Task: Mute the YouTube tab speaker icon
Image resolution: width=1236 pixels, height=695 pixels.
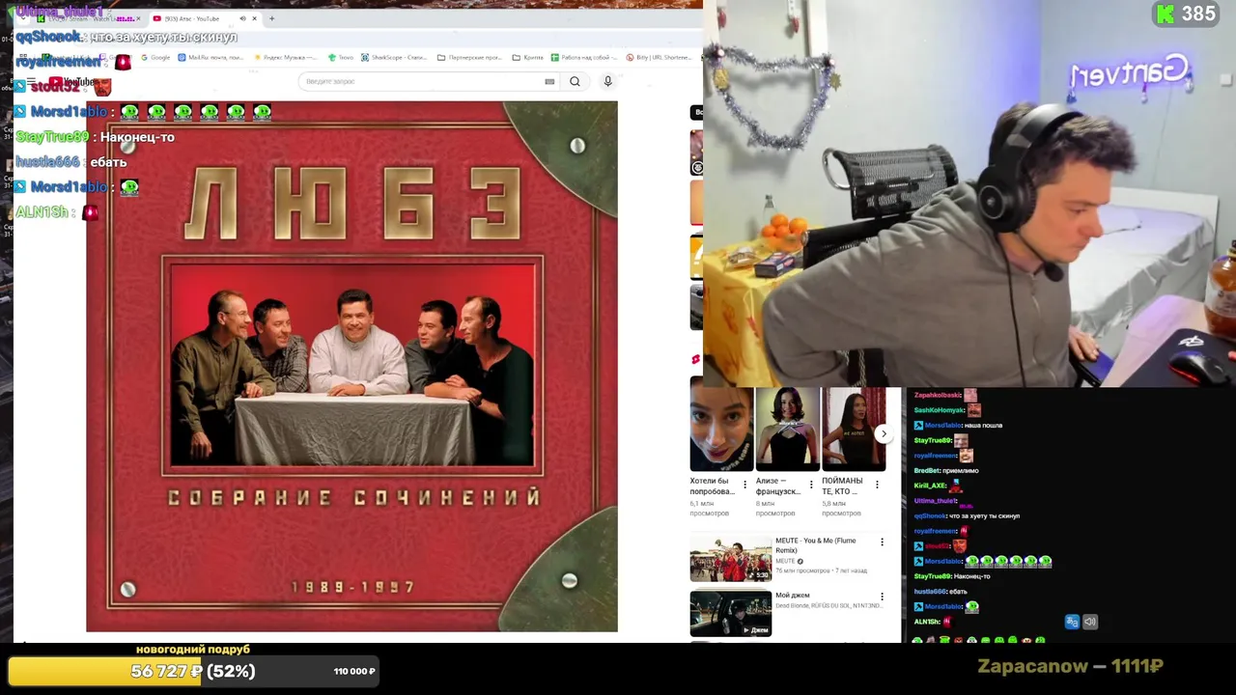Action: (x=242, y=18)
